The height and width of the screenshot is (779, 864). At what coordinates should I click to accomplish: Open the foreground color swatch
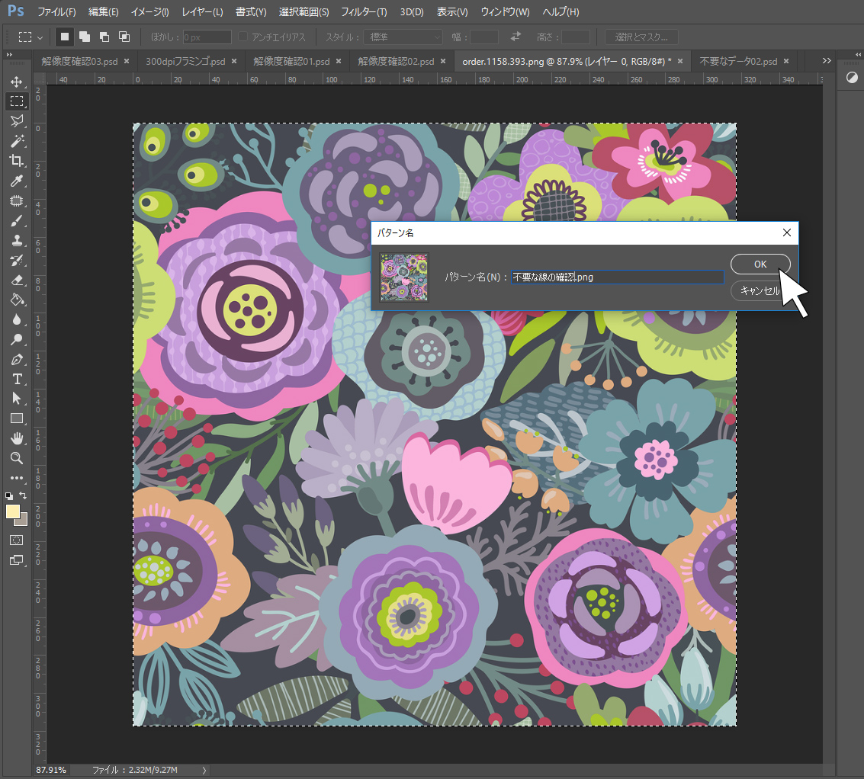(x=13, y=511)
